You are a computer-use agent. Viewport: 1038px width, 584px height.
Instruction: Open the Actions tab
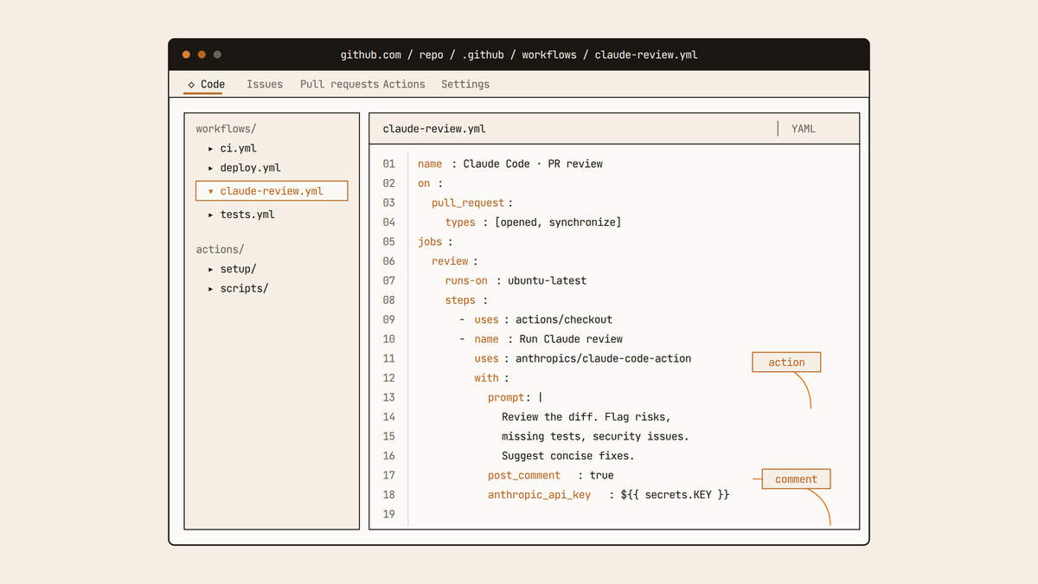[x=404, y=84]
